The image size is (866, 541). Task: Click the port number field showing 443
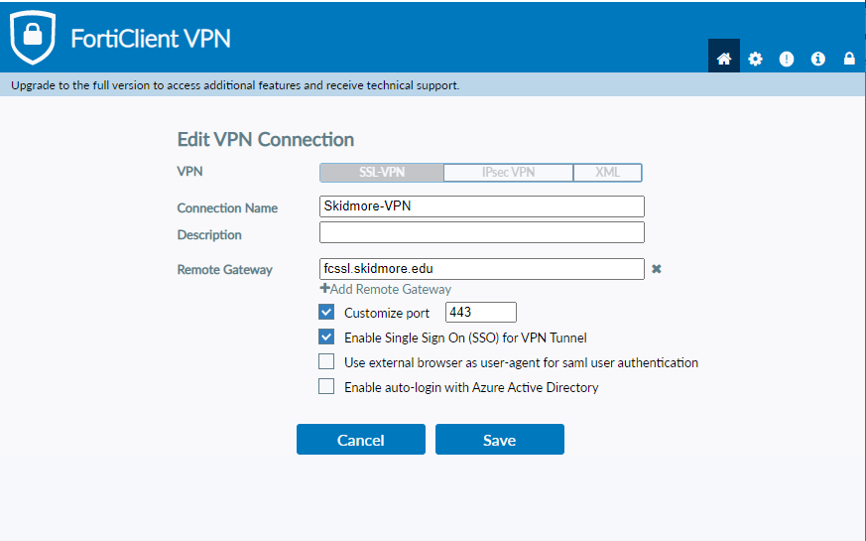(481, 313)
